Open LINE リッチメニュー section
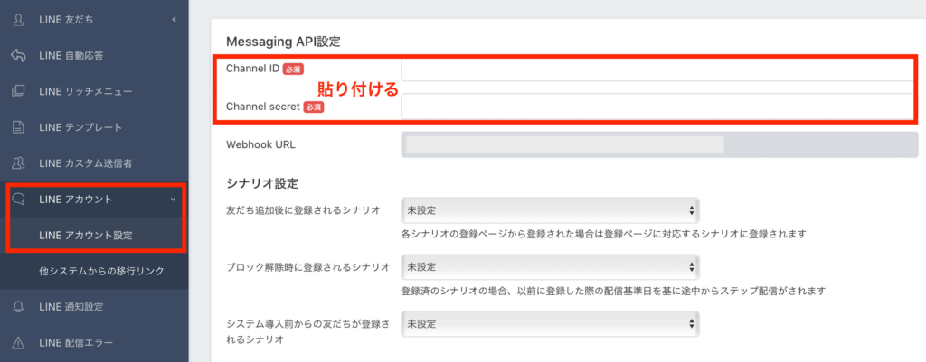Image resolution: width=926 pixels, height=362 pixels. tap(94, 91)
